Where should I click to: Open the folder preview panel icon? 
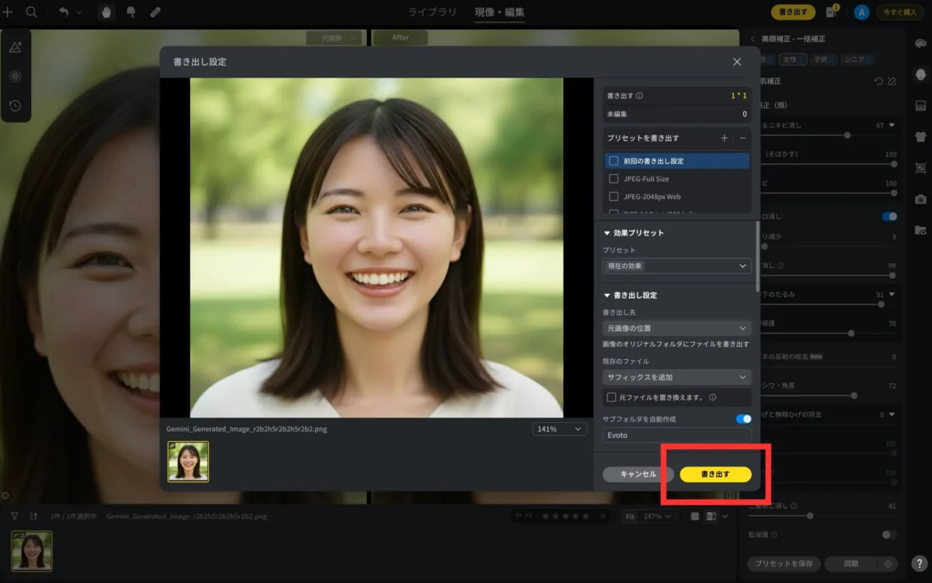pos(920,230)
